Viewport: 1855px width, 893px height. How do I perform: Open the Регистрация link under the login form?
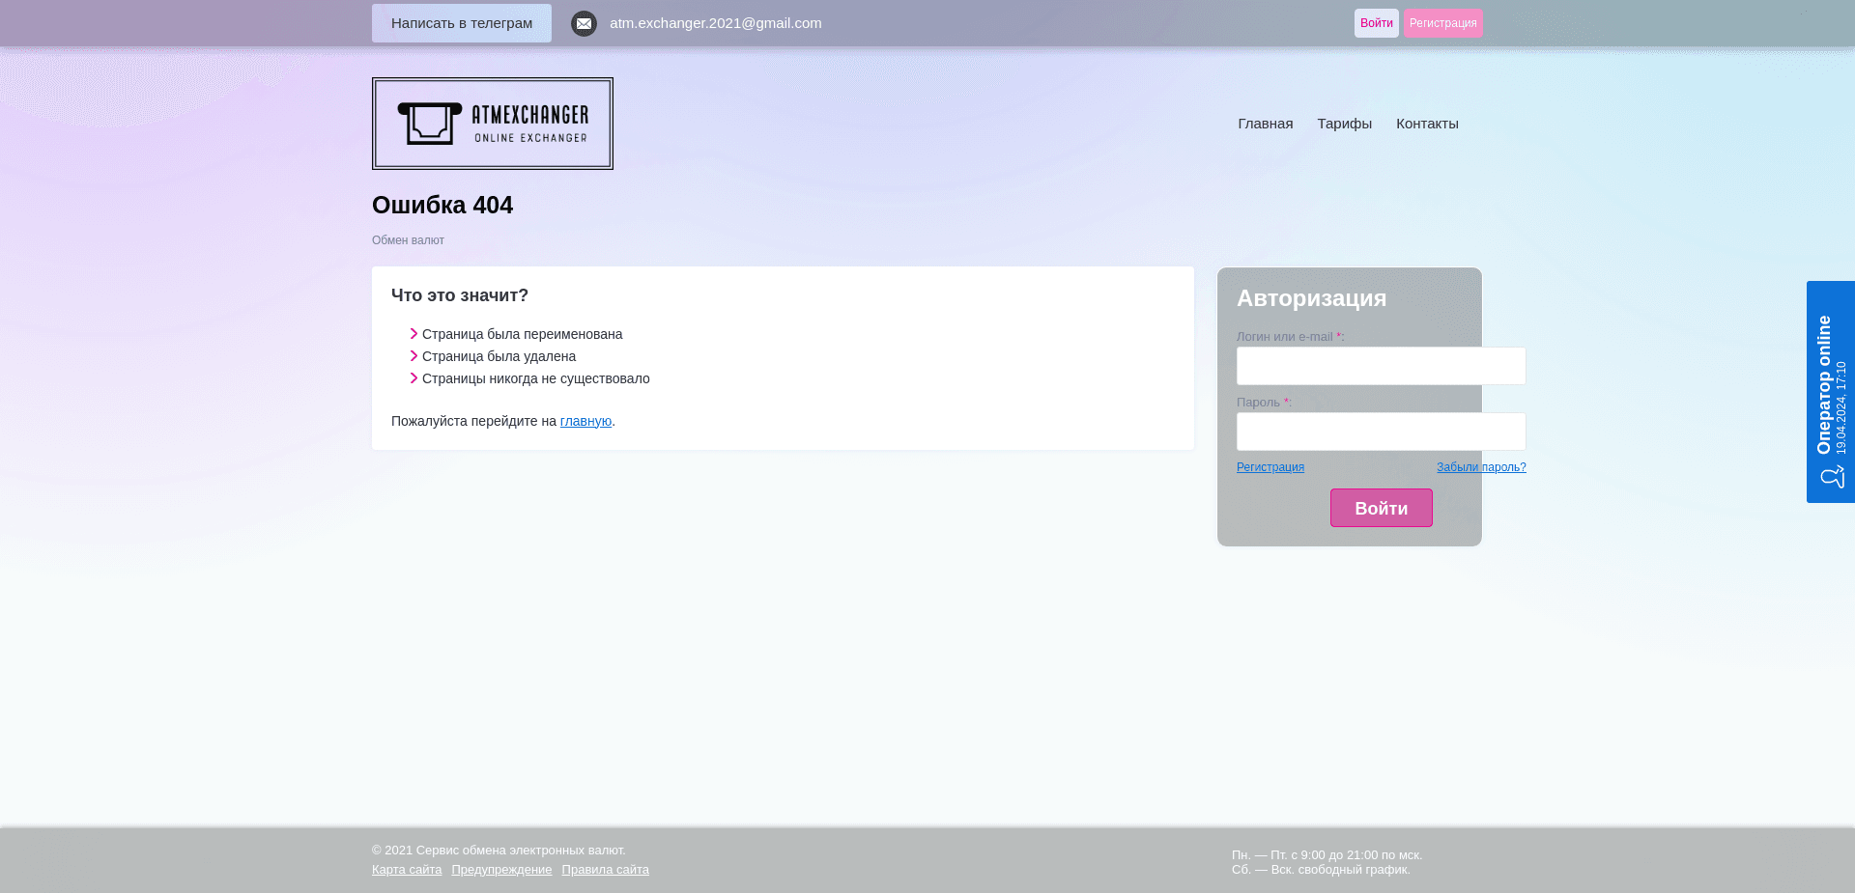pos(1270,466)
